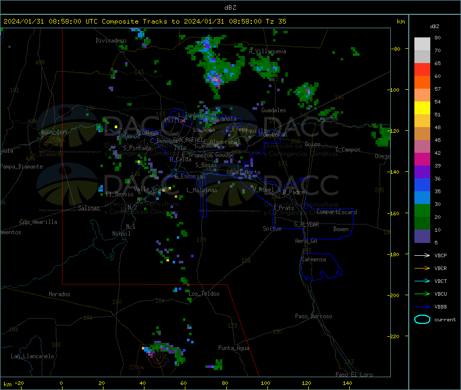This screenshot has width=461, height=390.
Task: Select the magenta 39–42 dBZ swatch
Action: click(x=422, y=159)
